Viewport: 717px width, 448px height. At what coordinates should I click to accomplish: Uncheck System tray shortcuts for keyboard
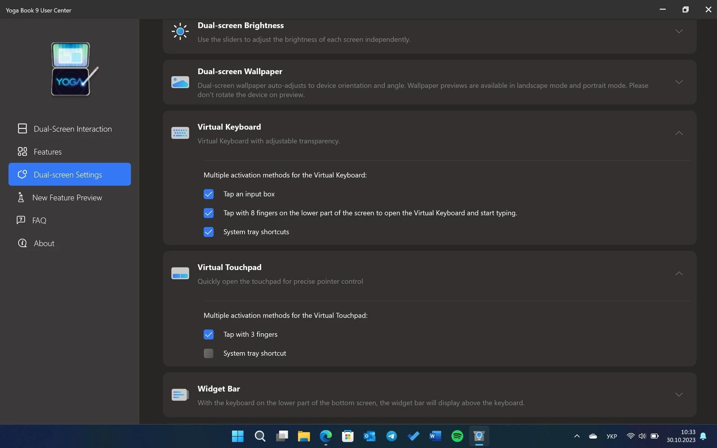(209, 232)
